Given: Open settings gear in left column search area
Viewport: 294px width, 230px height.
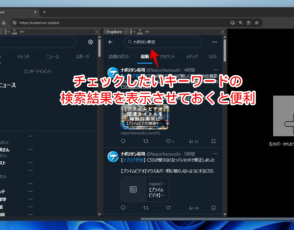Looking at the screenshot, I should [x=91, y=42].
